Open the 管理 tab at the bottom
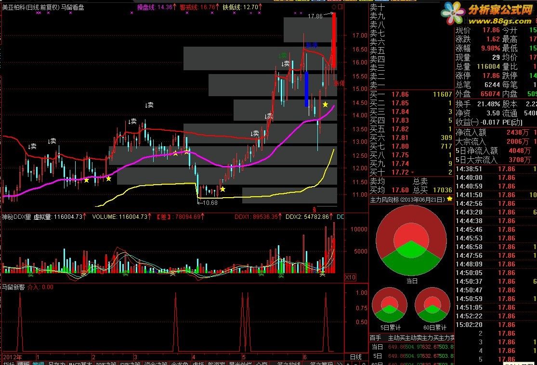 [39, 363]
